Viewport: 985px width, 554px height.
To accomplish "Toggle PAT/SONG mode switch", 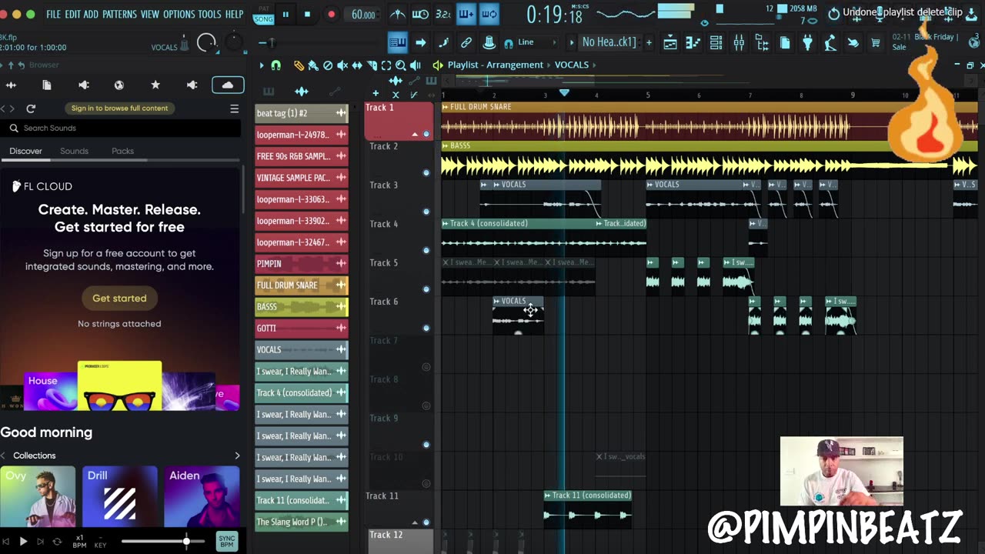I will [263, 14].
